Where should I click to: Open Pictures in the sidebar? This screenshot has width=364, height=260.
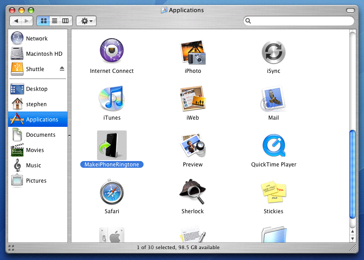tap(38, 180)
